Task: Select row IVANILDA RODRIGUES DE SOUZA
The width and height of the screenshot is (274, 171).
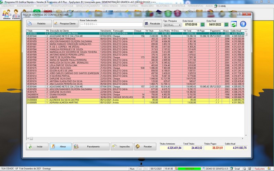Action: (135, 49)
